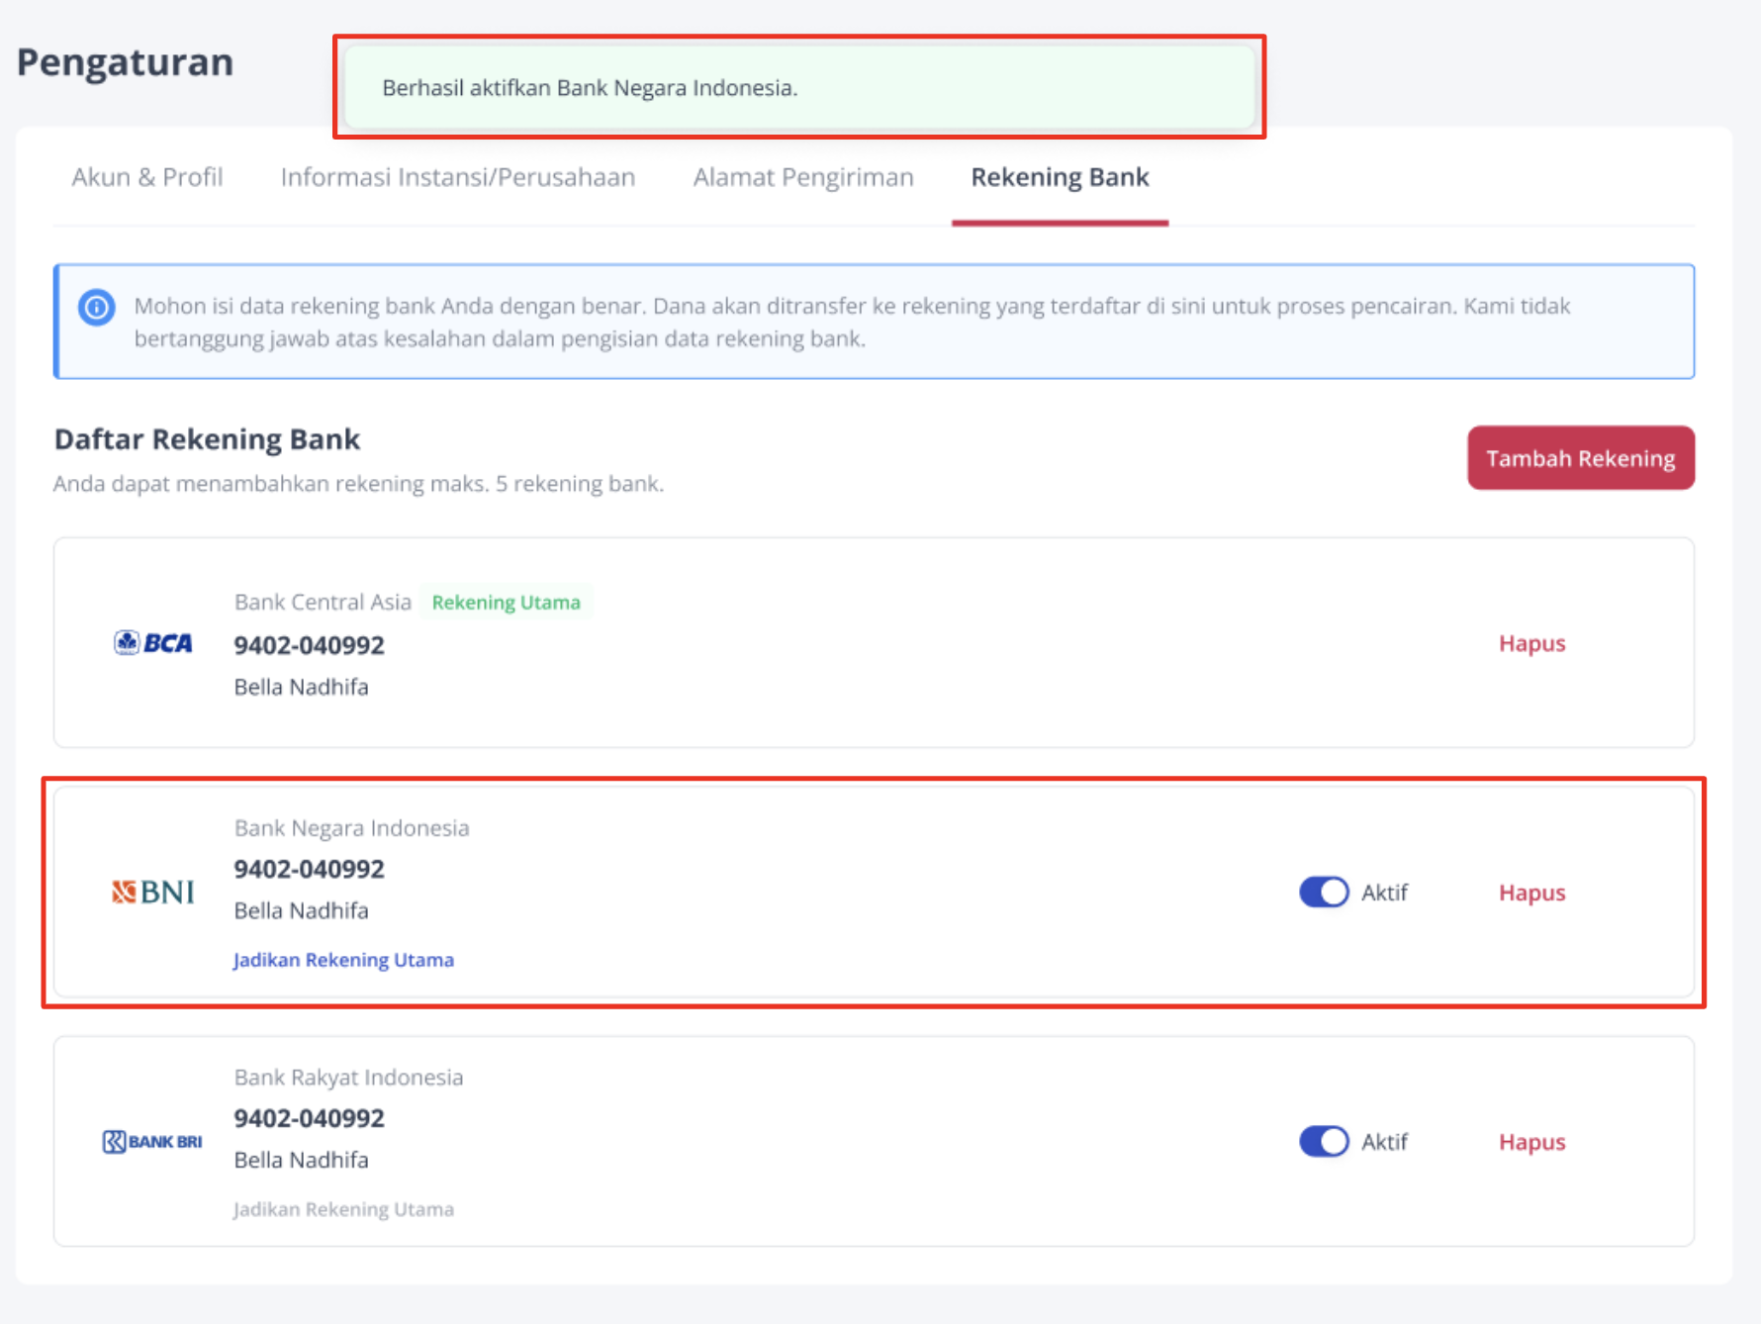
Task: Click the Aktif label in BNI card
Action: click(1384, 893)
